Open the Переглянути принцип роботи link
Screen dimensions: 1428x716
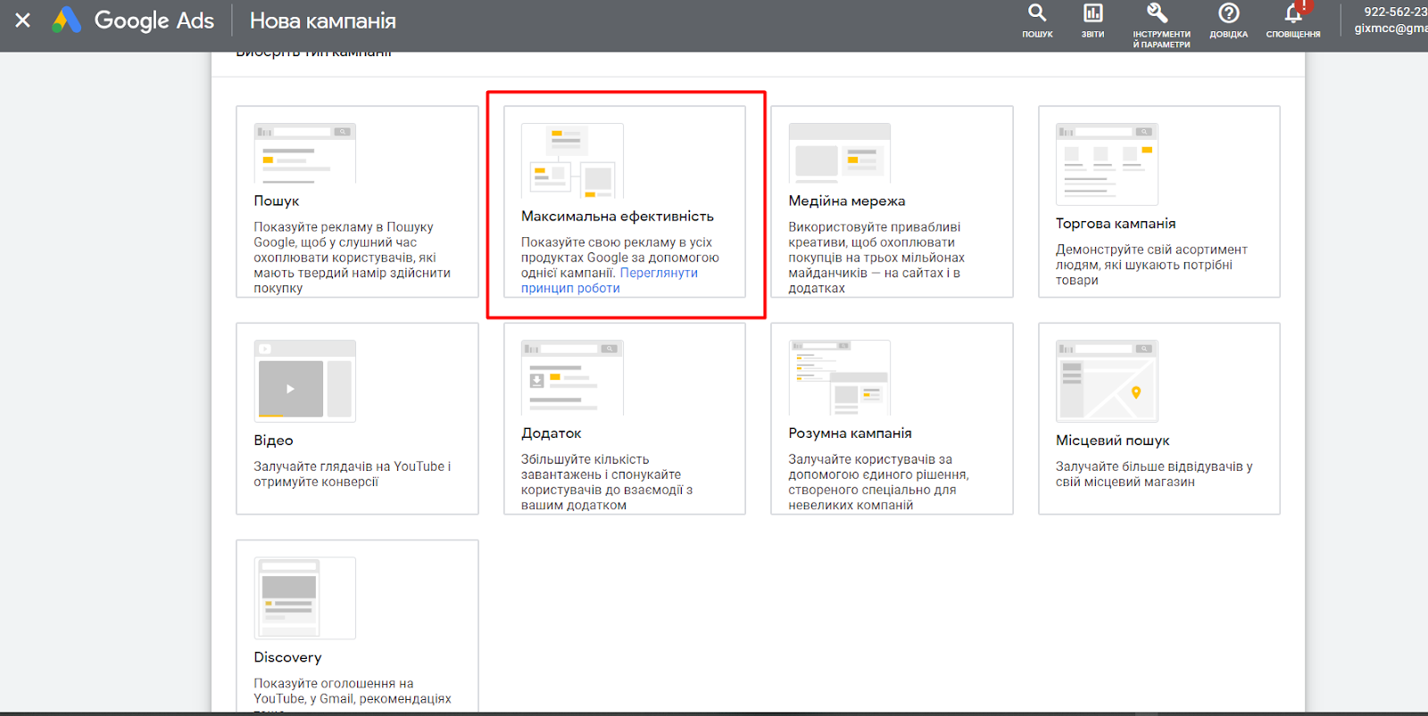pyautogui.click(x=610, y=280)
